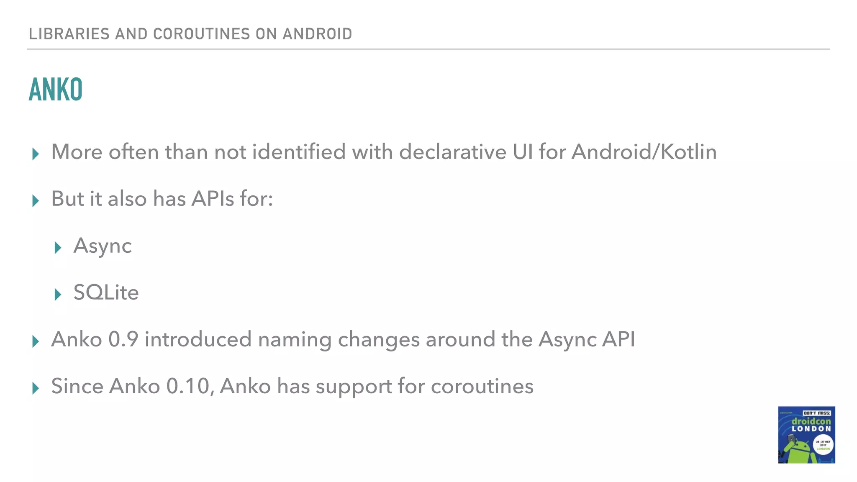857x482 pixels.
Task: Click the 'SQLite' sub-bullet text
Action: [x=106, y=292]
